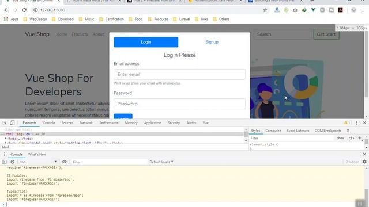The image size is (369, 207).
Task: Open the Security tab
Action: click(x=174, y=122)
